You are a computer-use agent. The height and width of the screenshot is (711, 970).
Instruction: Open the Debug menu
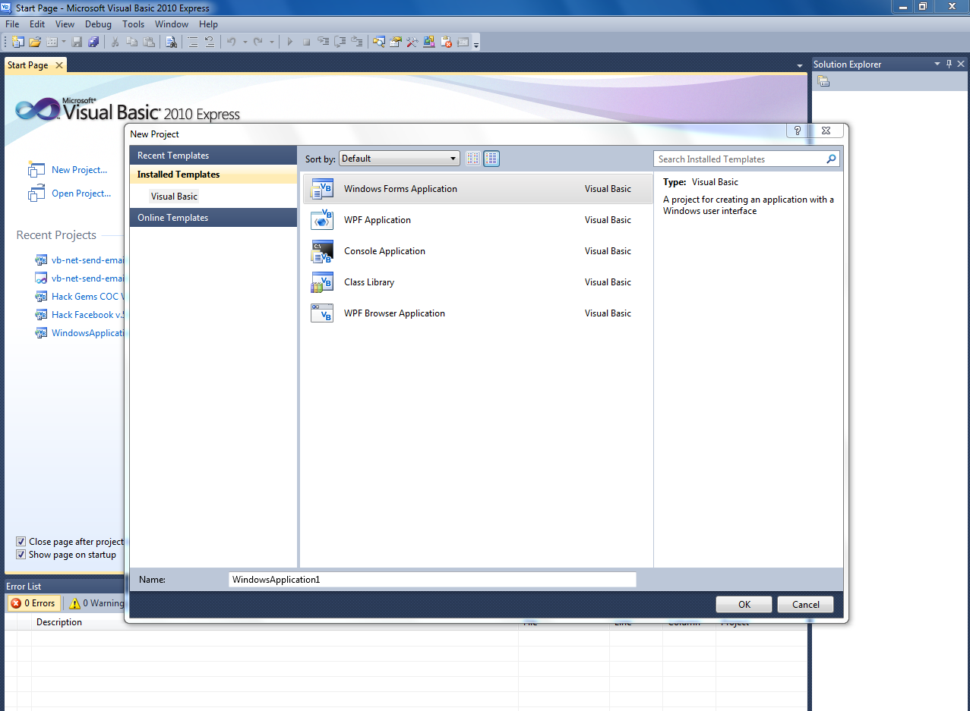[98, 24]
